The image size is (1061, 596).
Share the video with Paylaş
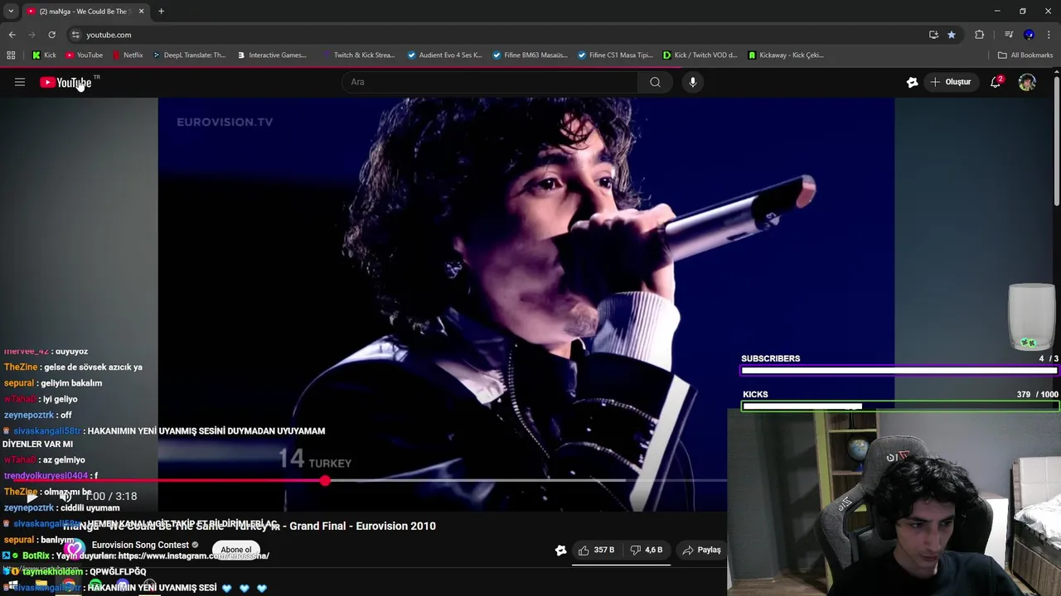pos(701,550)
